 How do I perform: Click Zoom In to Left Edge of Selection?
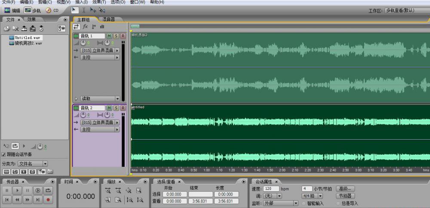(x=108, y=200)
